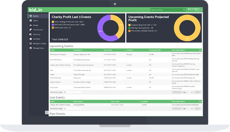Open Prize Donors sidebar icon
The height and width of the screenshot is (132, 230).
pos(31,30)
